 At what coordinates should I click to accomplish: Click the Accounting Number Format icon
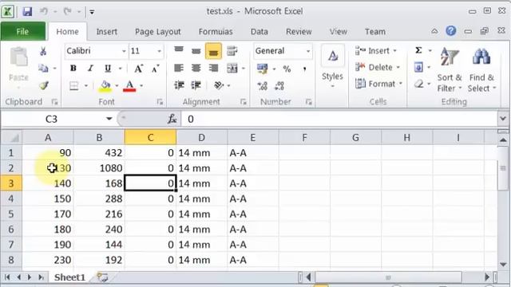pos(263,69)
